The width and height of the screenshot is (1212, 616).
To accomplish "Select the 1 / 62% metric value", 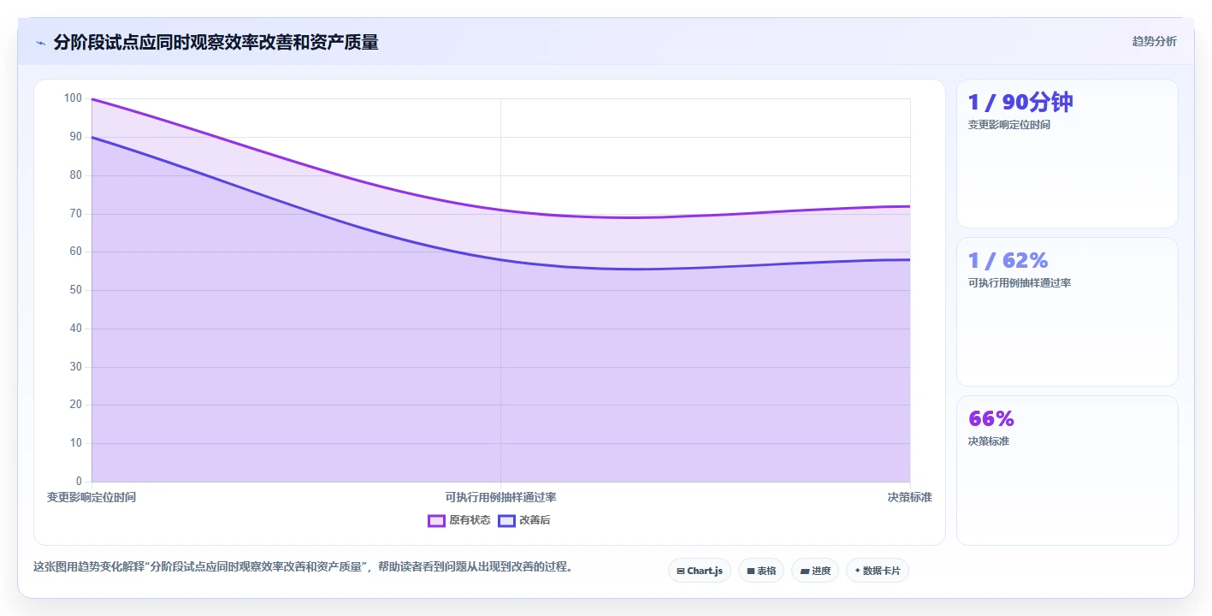I will [1008, 260].
